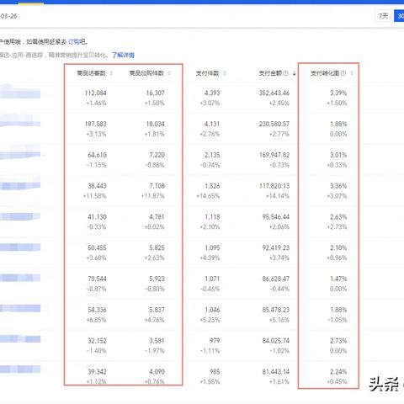The image size is (404, 404).
Task: Select add-to-cart value 5,923
Action: pos(157,279)
